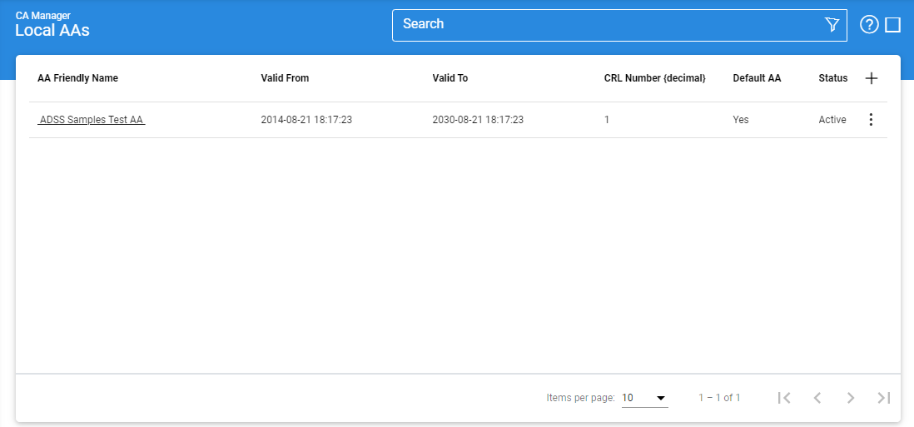The image size is (914, 427).
Task: Sort by AA Friendly Name column header
Action: (x=77, y=78)
